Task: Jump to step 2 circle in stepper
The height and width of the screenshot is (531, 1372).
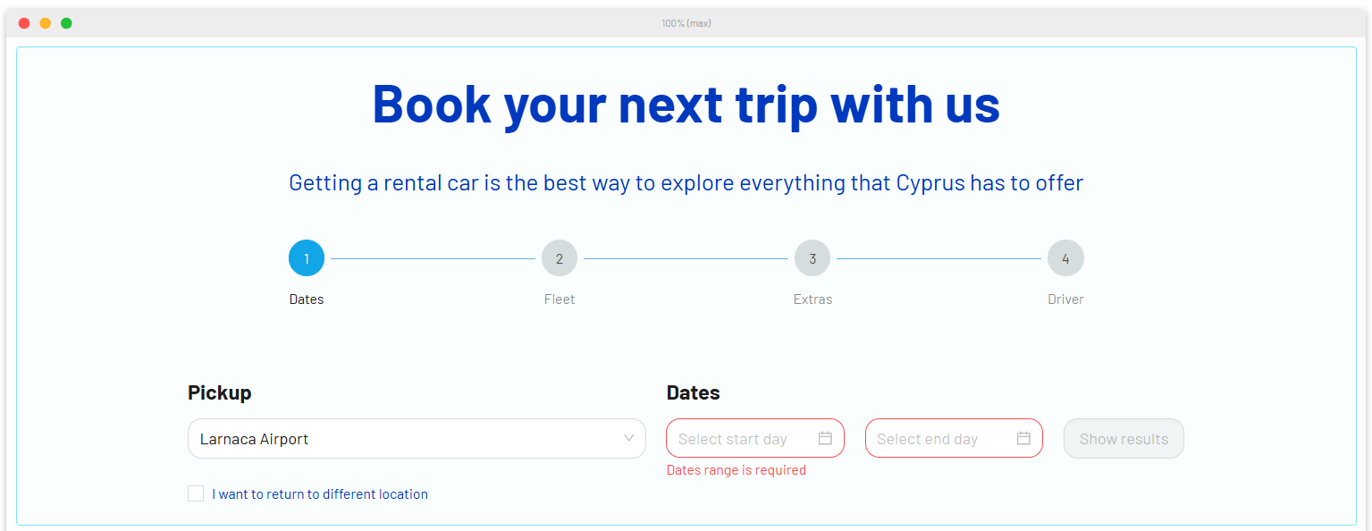Action: pyautogui.click(x=560, y=258)
